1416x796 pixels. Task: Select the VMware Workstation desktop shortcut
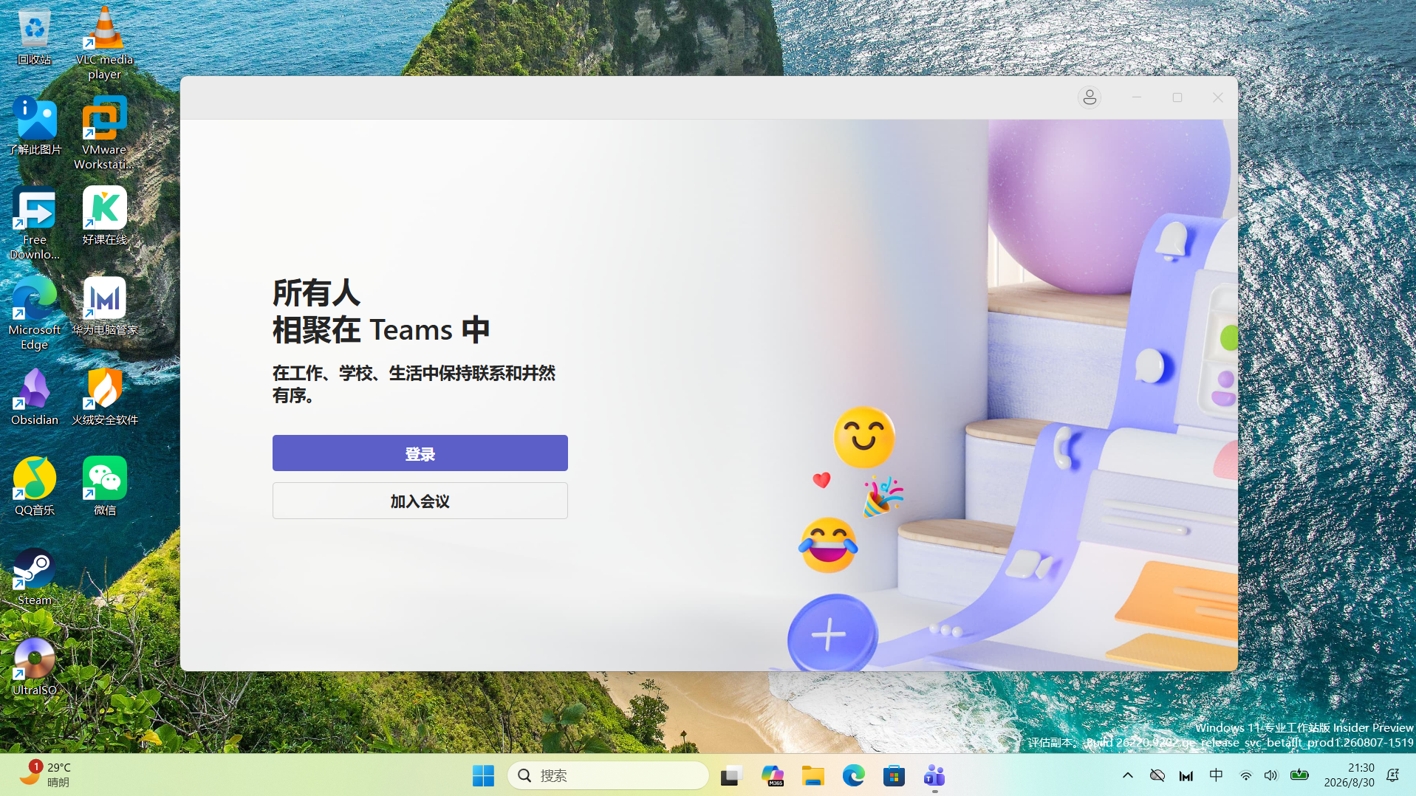(x=104, y=134)
